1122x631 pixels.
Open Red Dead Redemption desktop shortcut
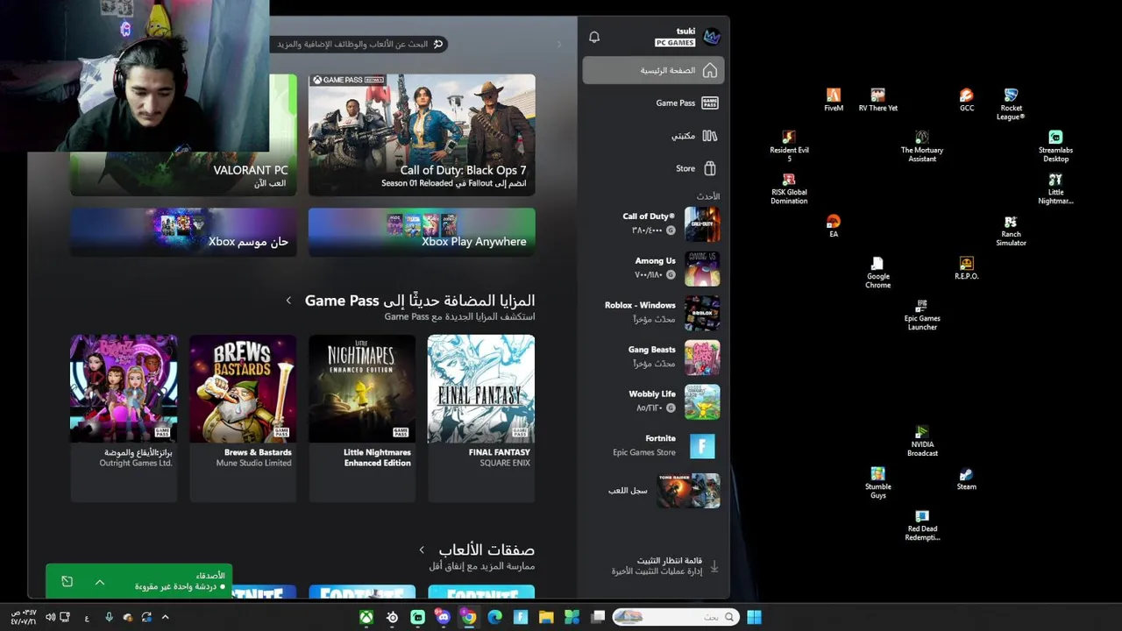[922, 525]
